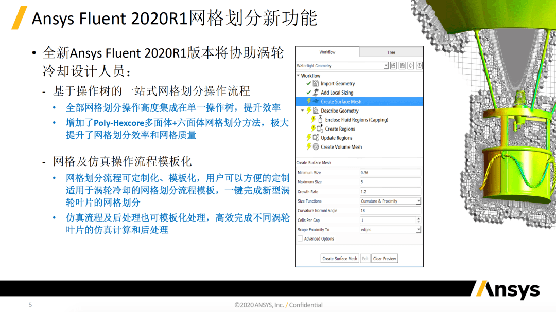Click the Enclose Fluid Regions capping icon
The height and width of the screenshot is (312, 556).
(x=320, y=119)
